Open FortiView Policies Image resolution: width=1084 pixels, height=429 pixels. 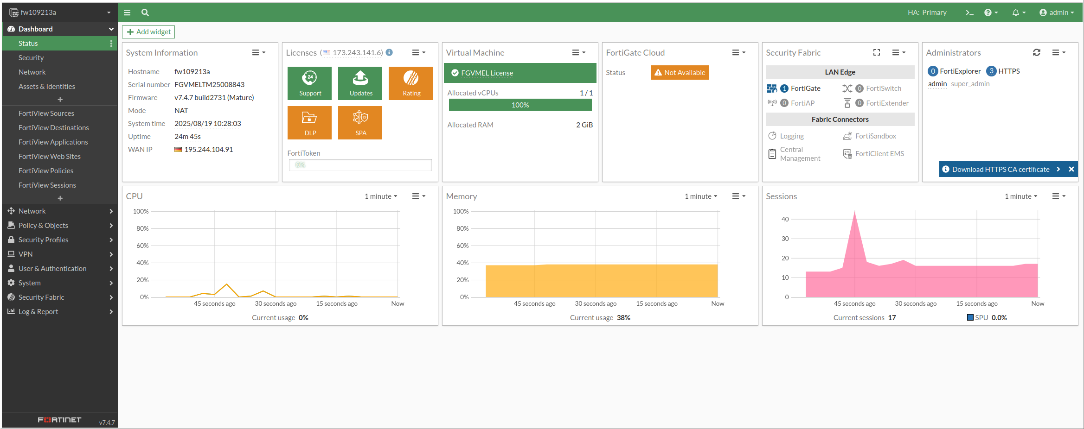point(60,170)
